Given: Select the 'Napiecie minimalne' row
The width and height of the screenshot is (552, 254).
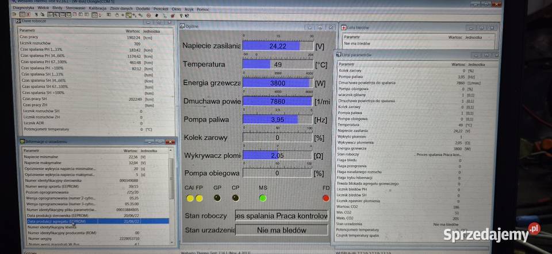Looking at the screenshot, I should (96, 157).
